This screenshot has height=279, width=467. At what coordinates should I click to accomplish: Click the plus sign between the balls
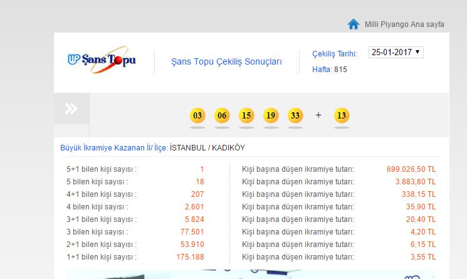click(318, 115)
